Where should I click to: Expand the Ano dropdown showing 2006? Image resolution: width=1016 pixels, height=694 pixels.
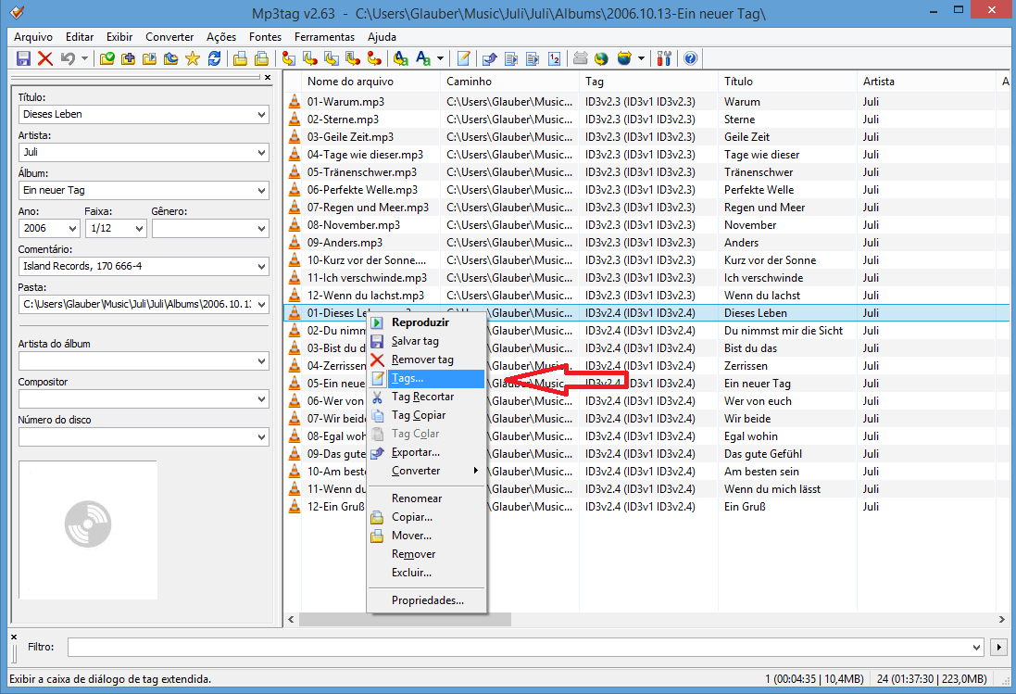72,229
